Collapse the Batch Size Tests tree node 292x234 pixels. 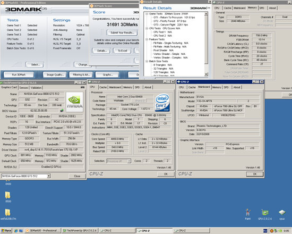(x=147, y=61)
